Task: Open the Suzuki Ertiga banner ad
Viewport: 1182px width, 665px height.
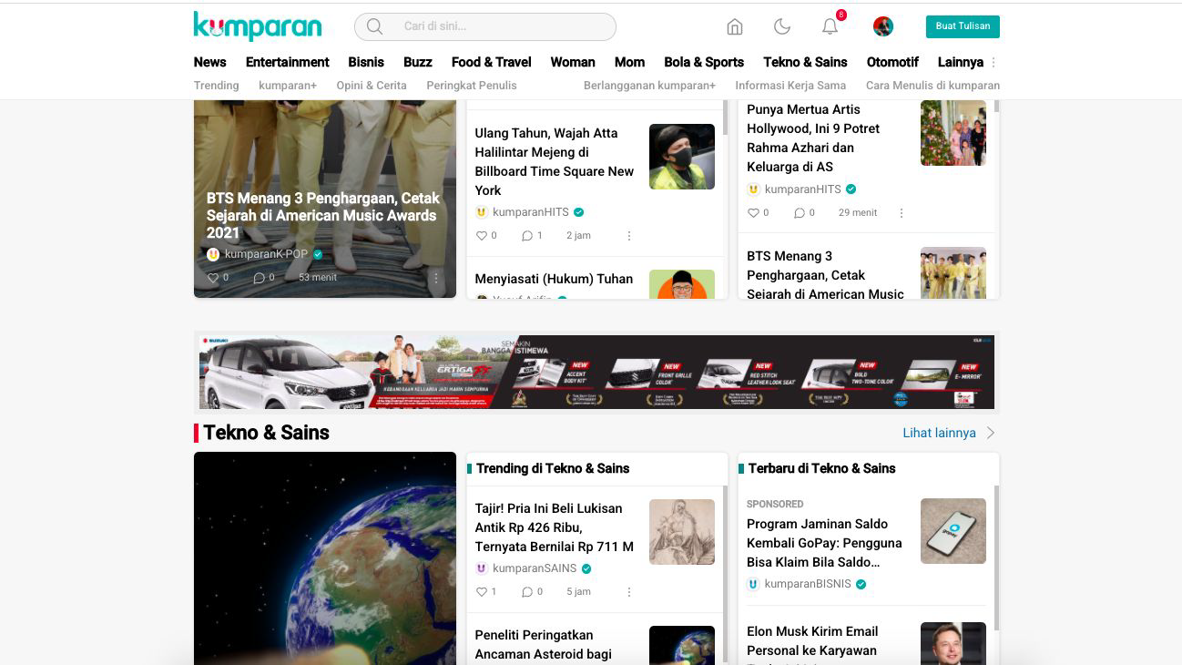Action: (596, 372)
